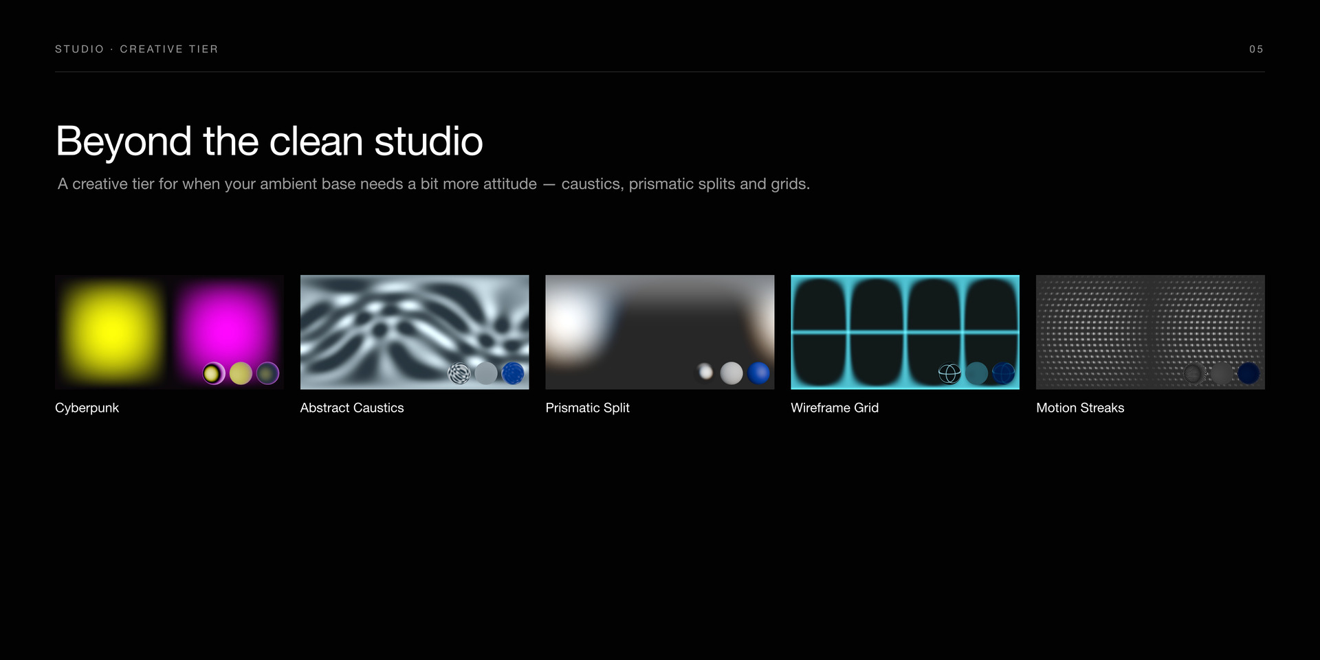Click the chrome sphere on Cyberpunk card
This screenshot has height=660, width=1320.
coord(214,373)
